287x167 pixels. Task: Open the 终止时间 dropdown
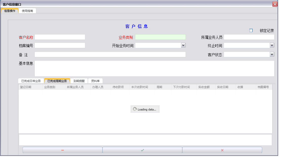click(x=272, y=45)
